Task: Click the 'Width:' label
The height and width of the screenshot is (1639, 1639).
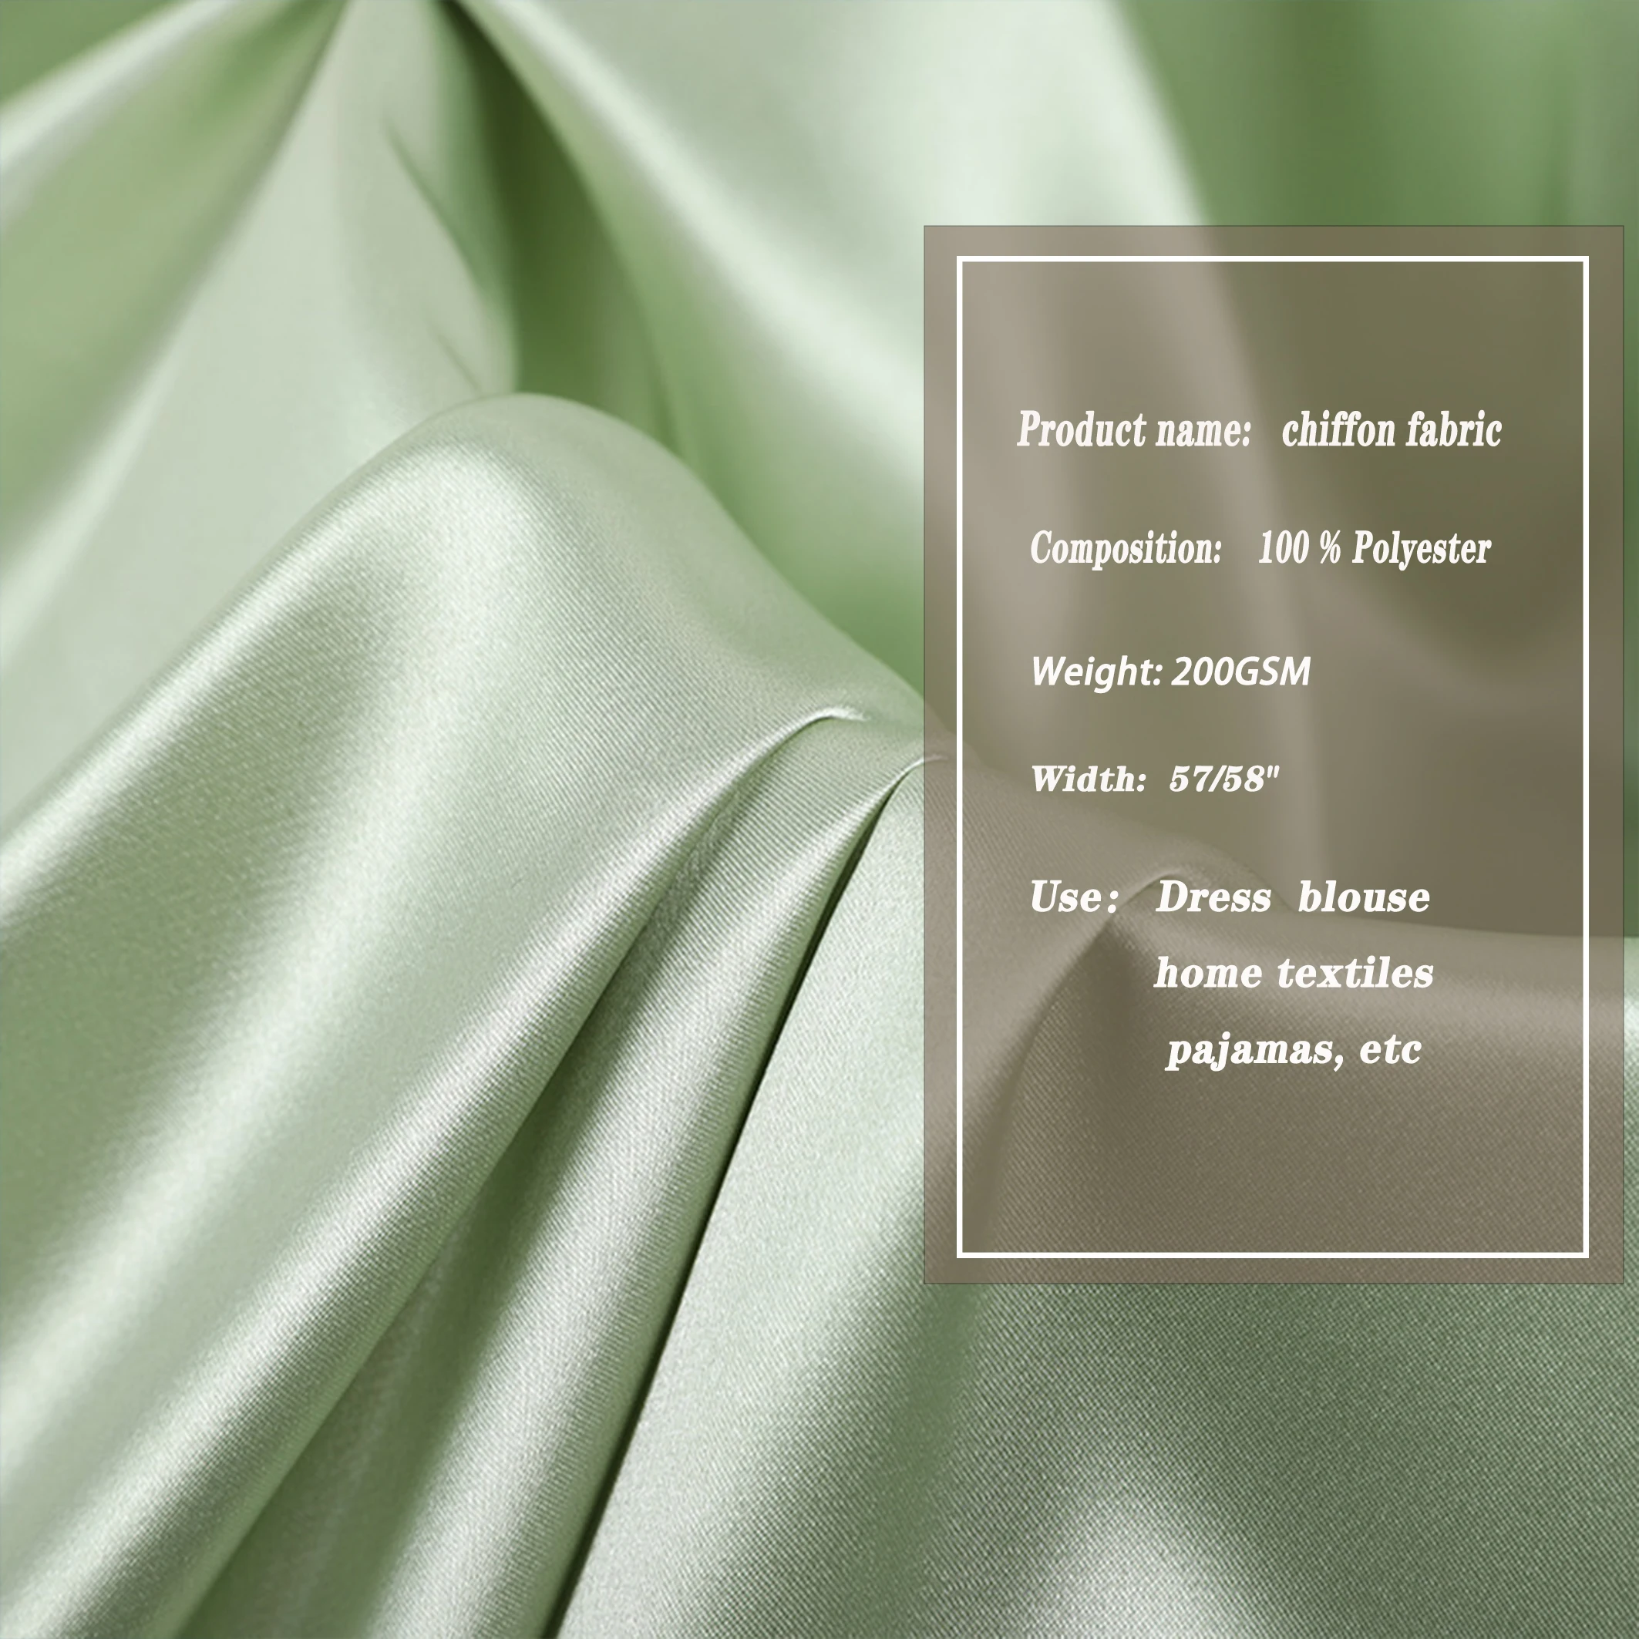Action: pyautogui.click(x=1088, y=779)
